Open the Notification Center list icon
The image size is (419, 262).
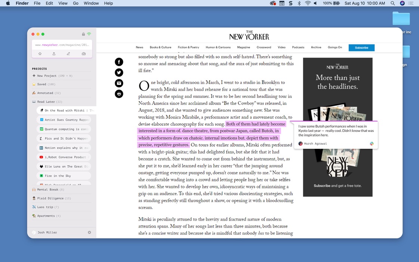click(411, 3)
